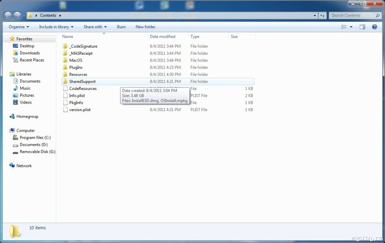Click the PlugIns folder icon
385x243 pixels.
65,67
